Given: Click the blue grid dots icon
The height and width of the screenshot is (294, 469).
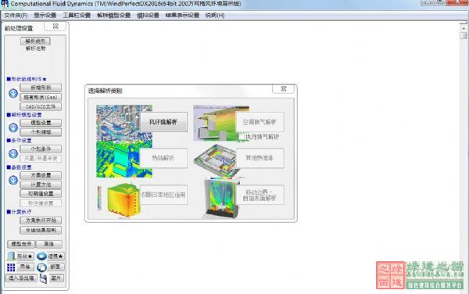Looking at the screenshot, I should point(11,267).
